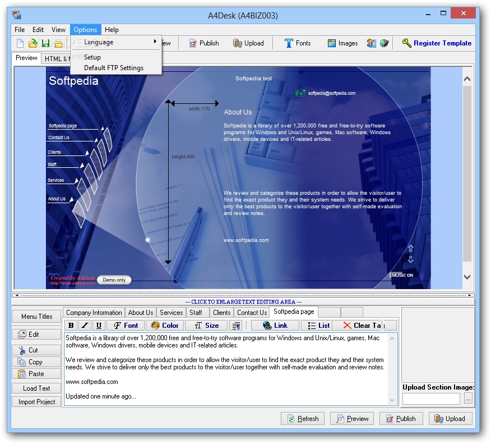The height and width of the screenshot is (444, 491).
Task: Click the Open project green arrow icon
Action: click(x=33, y=43)
